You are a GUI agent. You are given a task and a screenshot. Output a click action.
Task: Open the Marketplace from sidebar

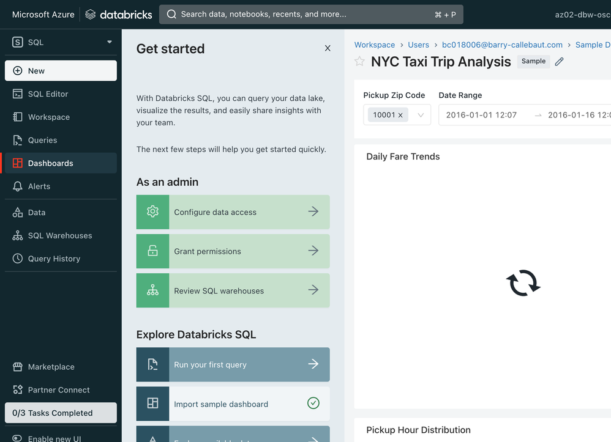tap(51, 367)
